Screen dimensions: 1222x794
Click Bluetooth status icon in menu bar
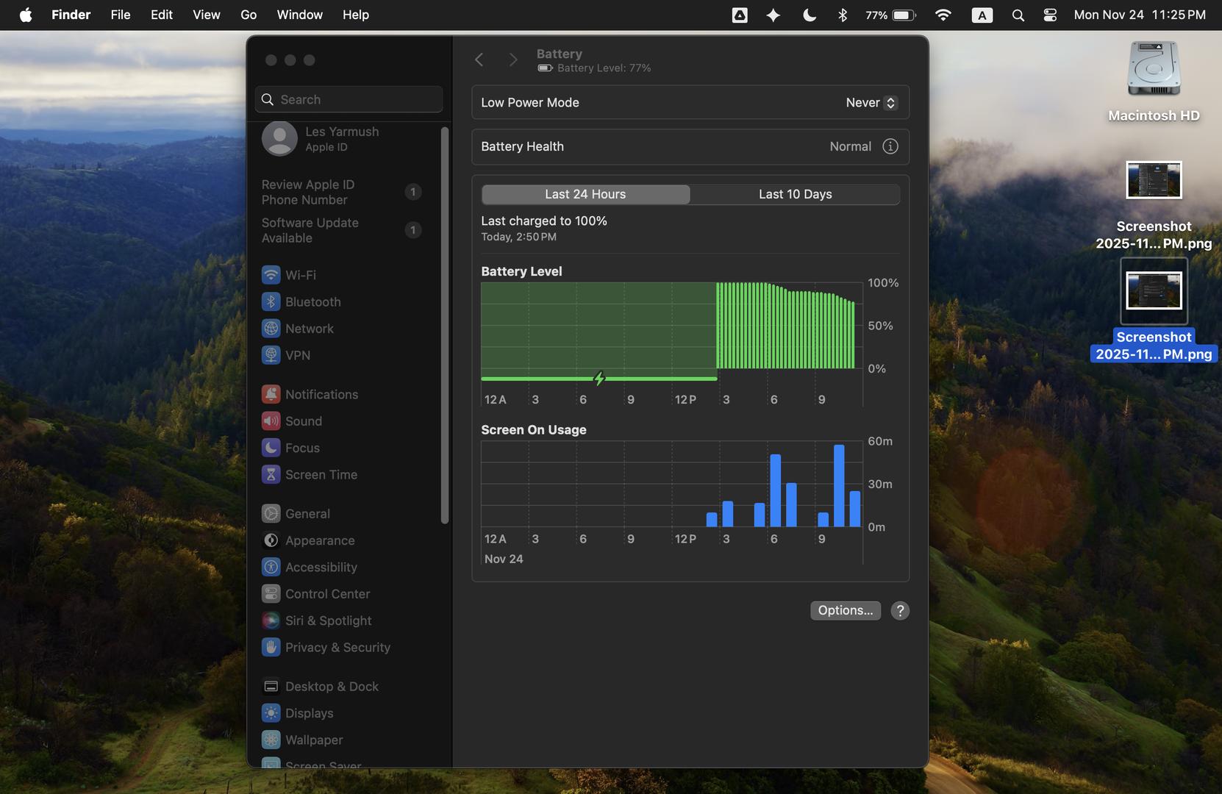[x=843, y=15]
